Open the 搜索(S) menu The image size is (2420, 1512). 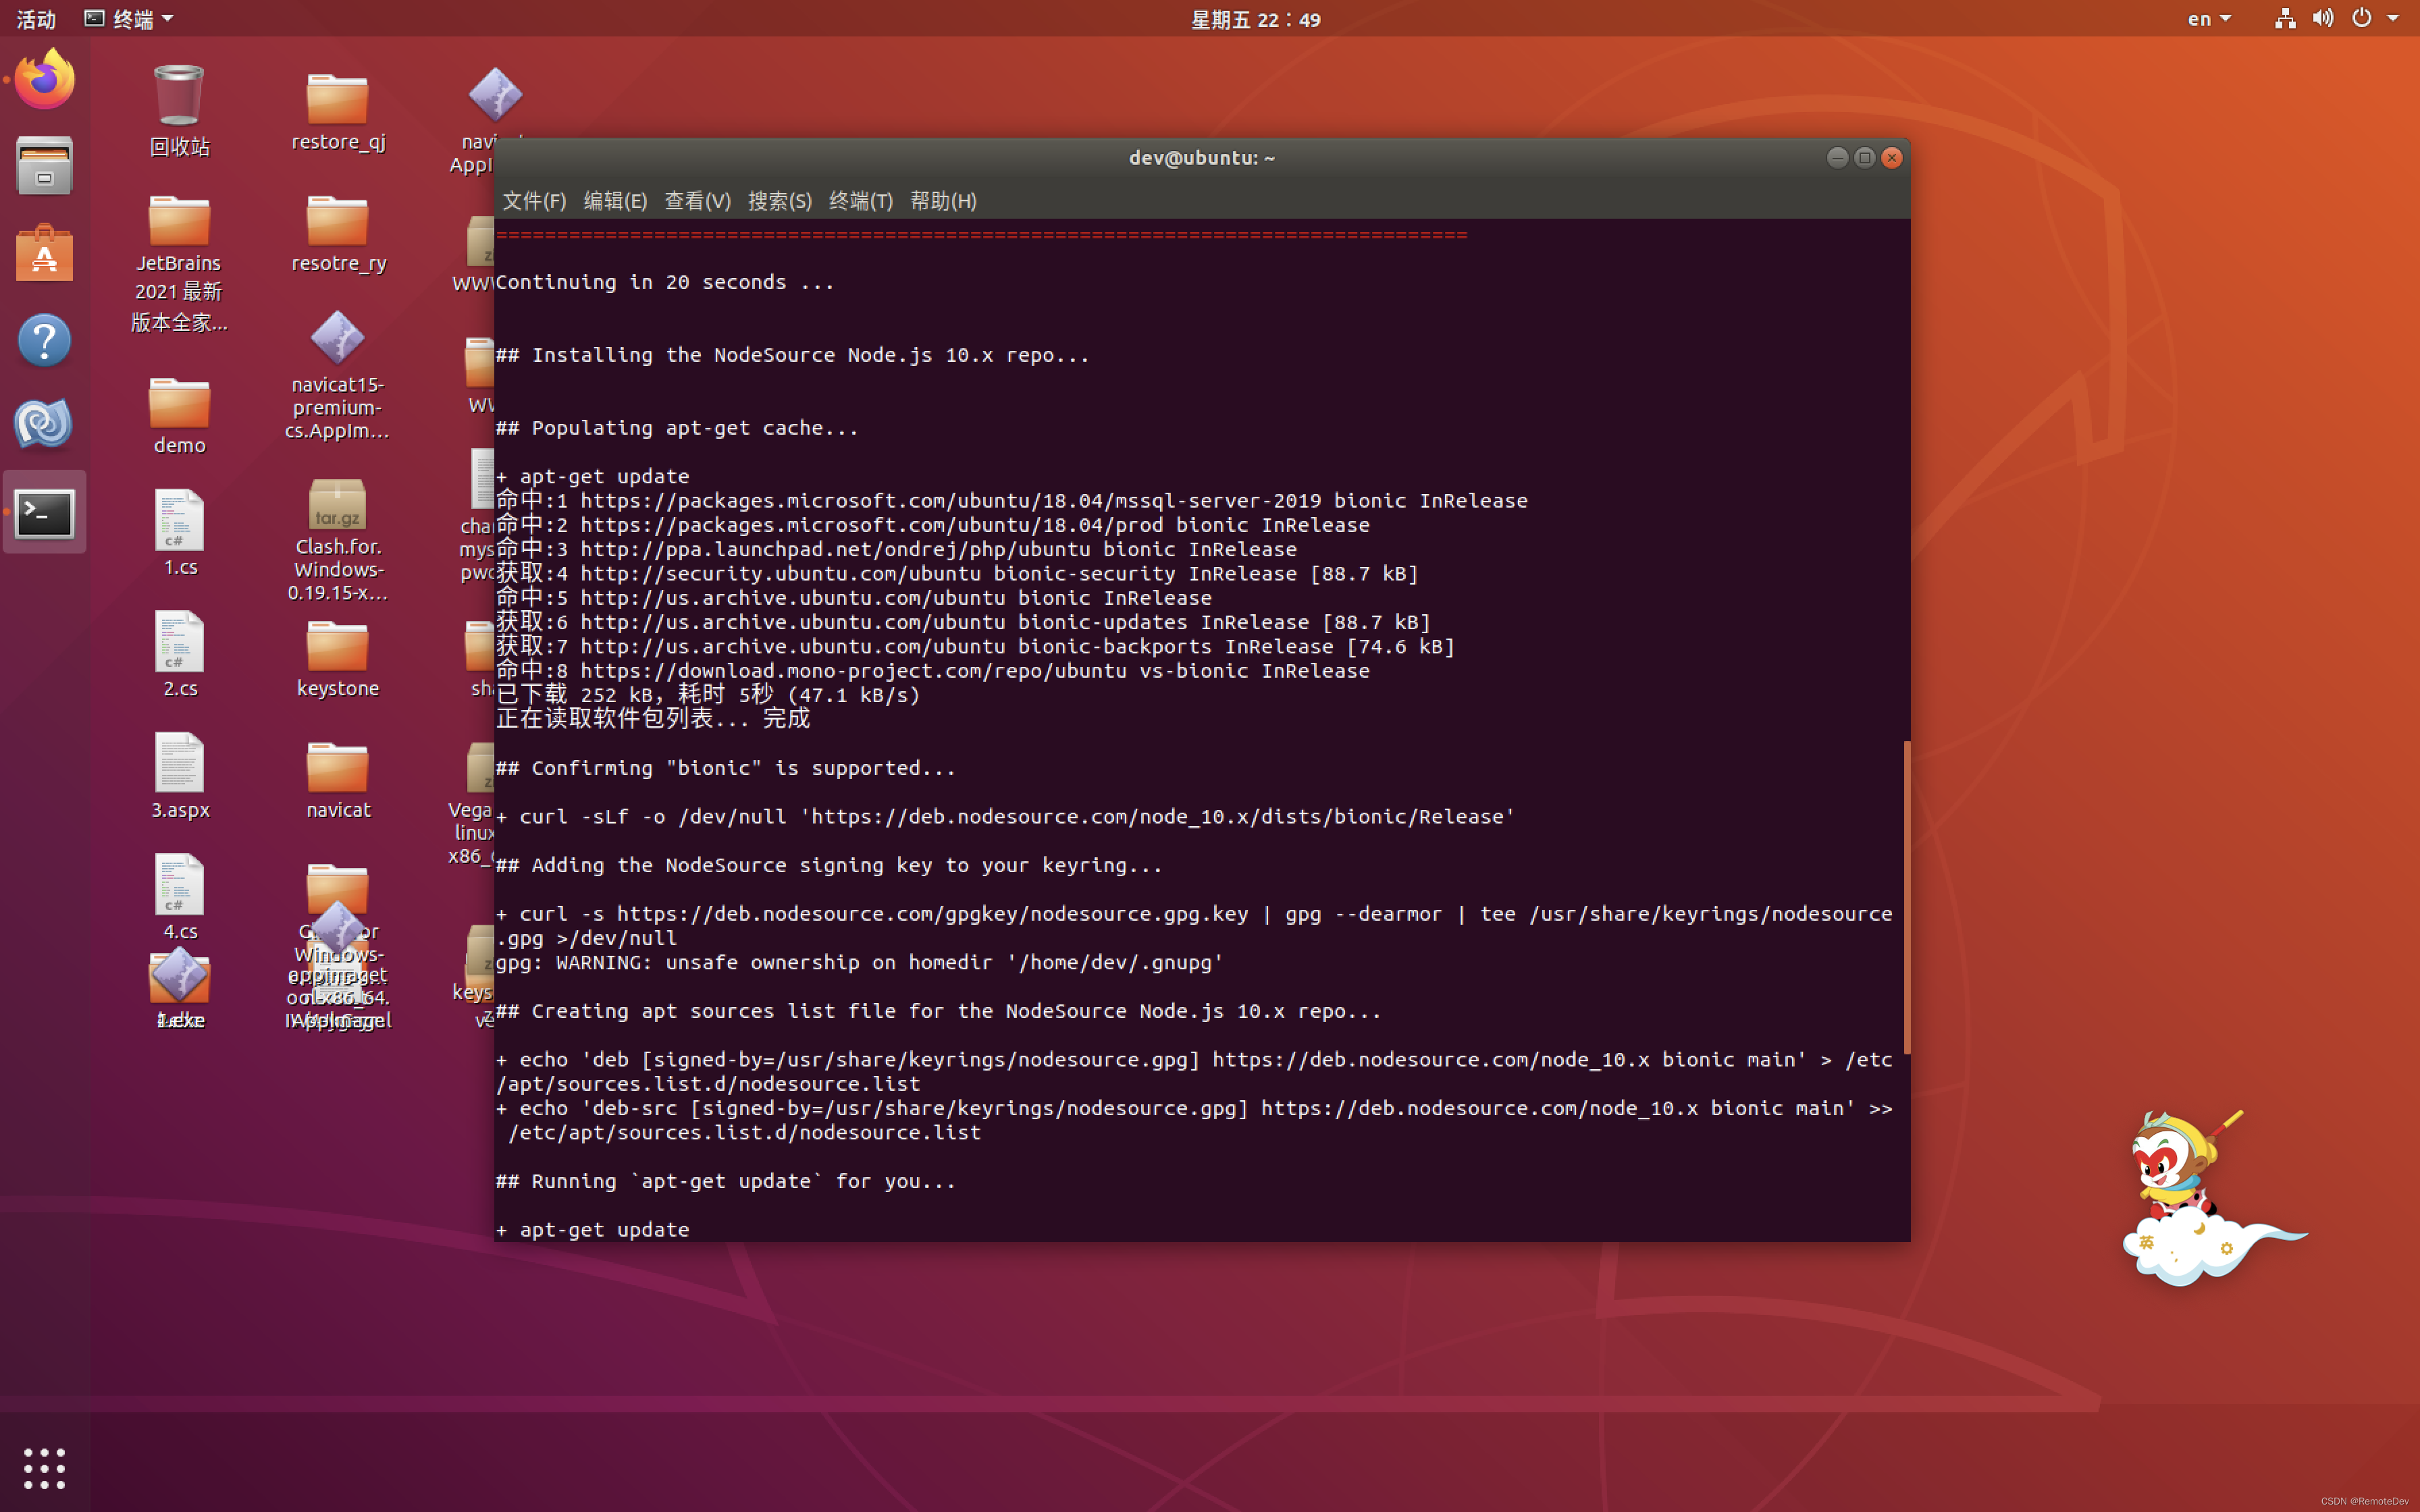click(780, 201)
